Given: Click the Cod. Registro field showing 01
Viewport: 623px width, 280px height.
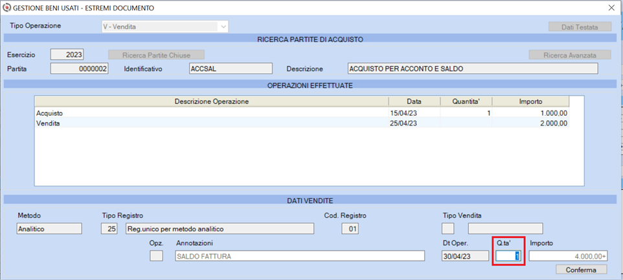Looking at the screenshot, I should [x=350, y=228].
